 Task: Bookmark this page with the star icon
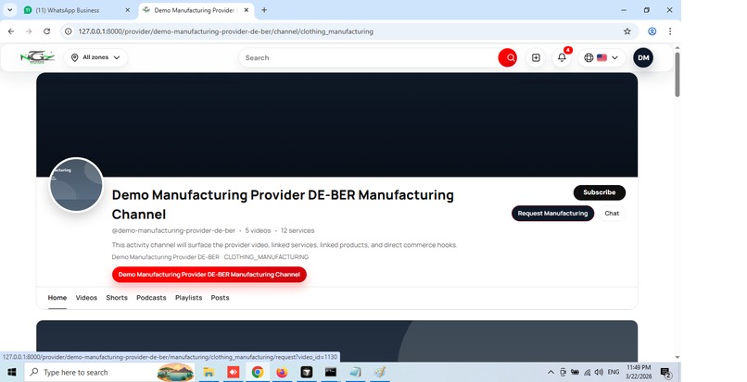pyautogui.click(x=627, y=31)
